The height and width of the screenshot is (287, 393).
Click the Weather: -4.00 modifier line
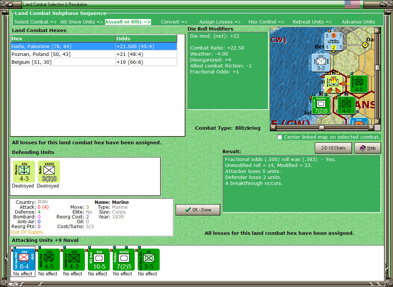209,54
